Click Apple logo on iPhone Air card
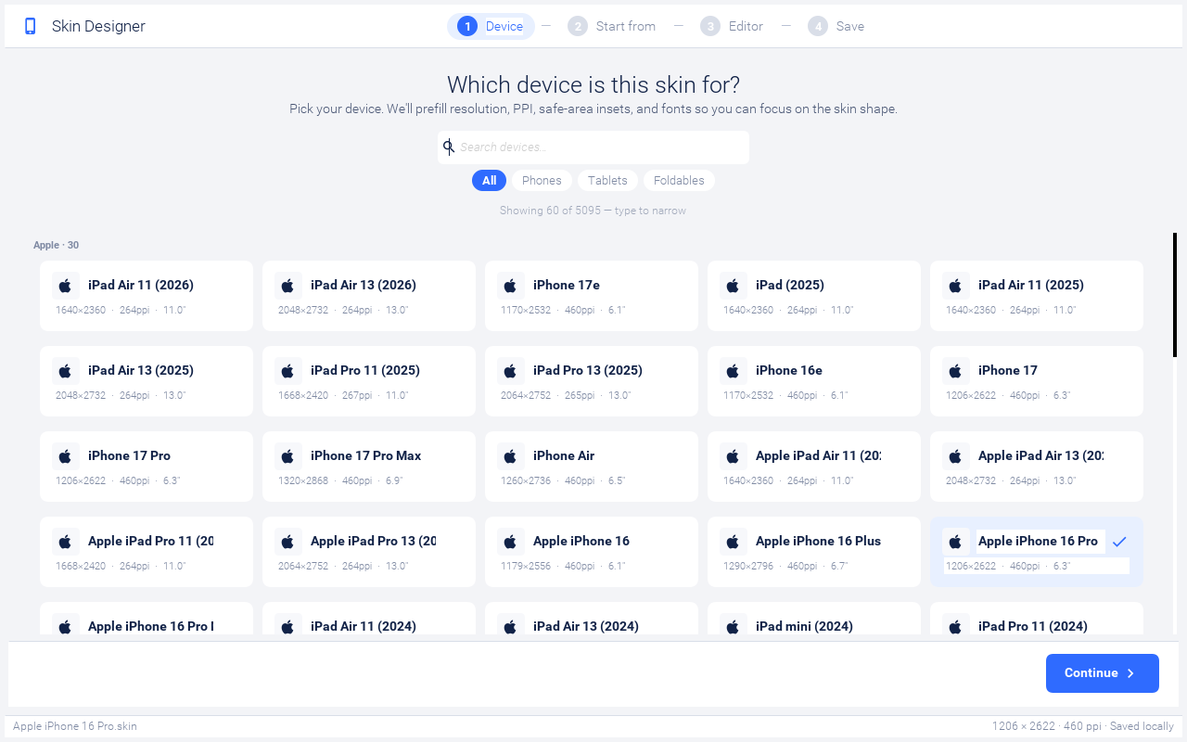Viewport: 1187px width, 742px height. click(x=510, y=456)
